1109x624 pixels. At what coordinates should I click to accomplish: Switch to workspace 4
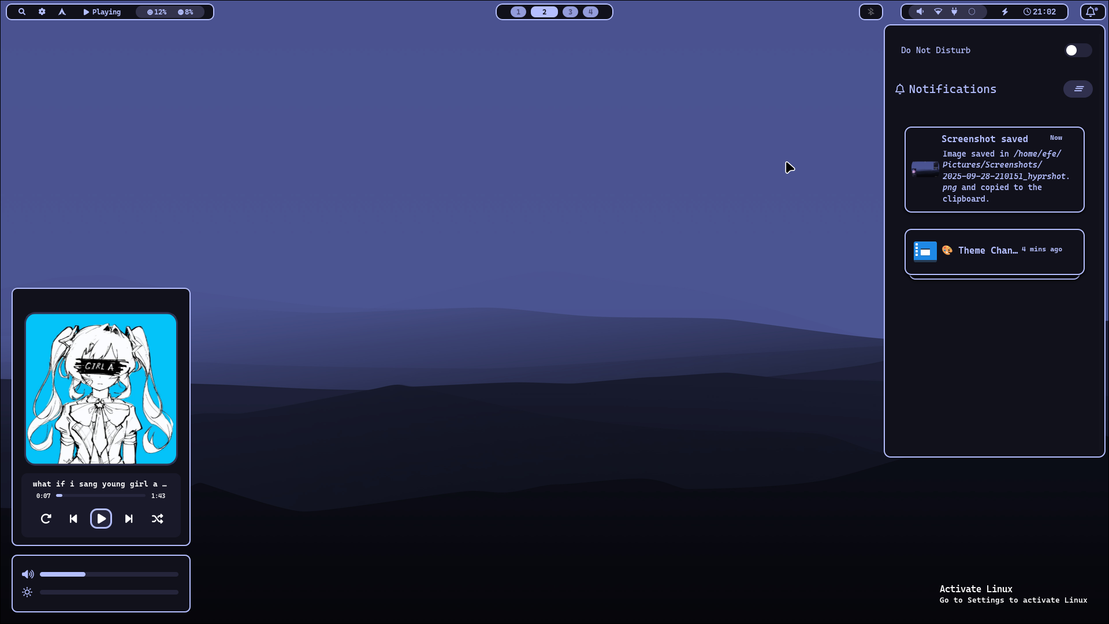click(x=590, y=12)
